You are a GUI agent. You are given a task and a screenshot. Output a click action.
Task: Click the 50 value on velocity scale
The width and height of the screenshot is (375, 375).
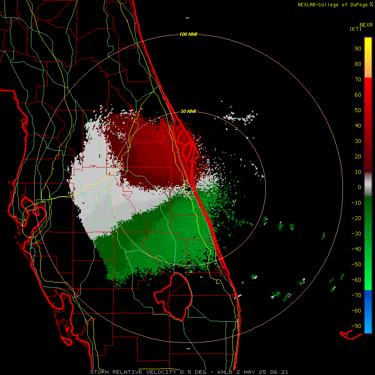(358, 110)
